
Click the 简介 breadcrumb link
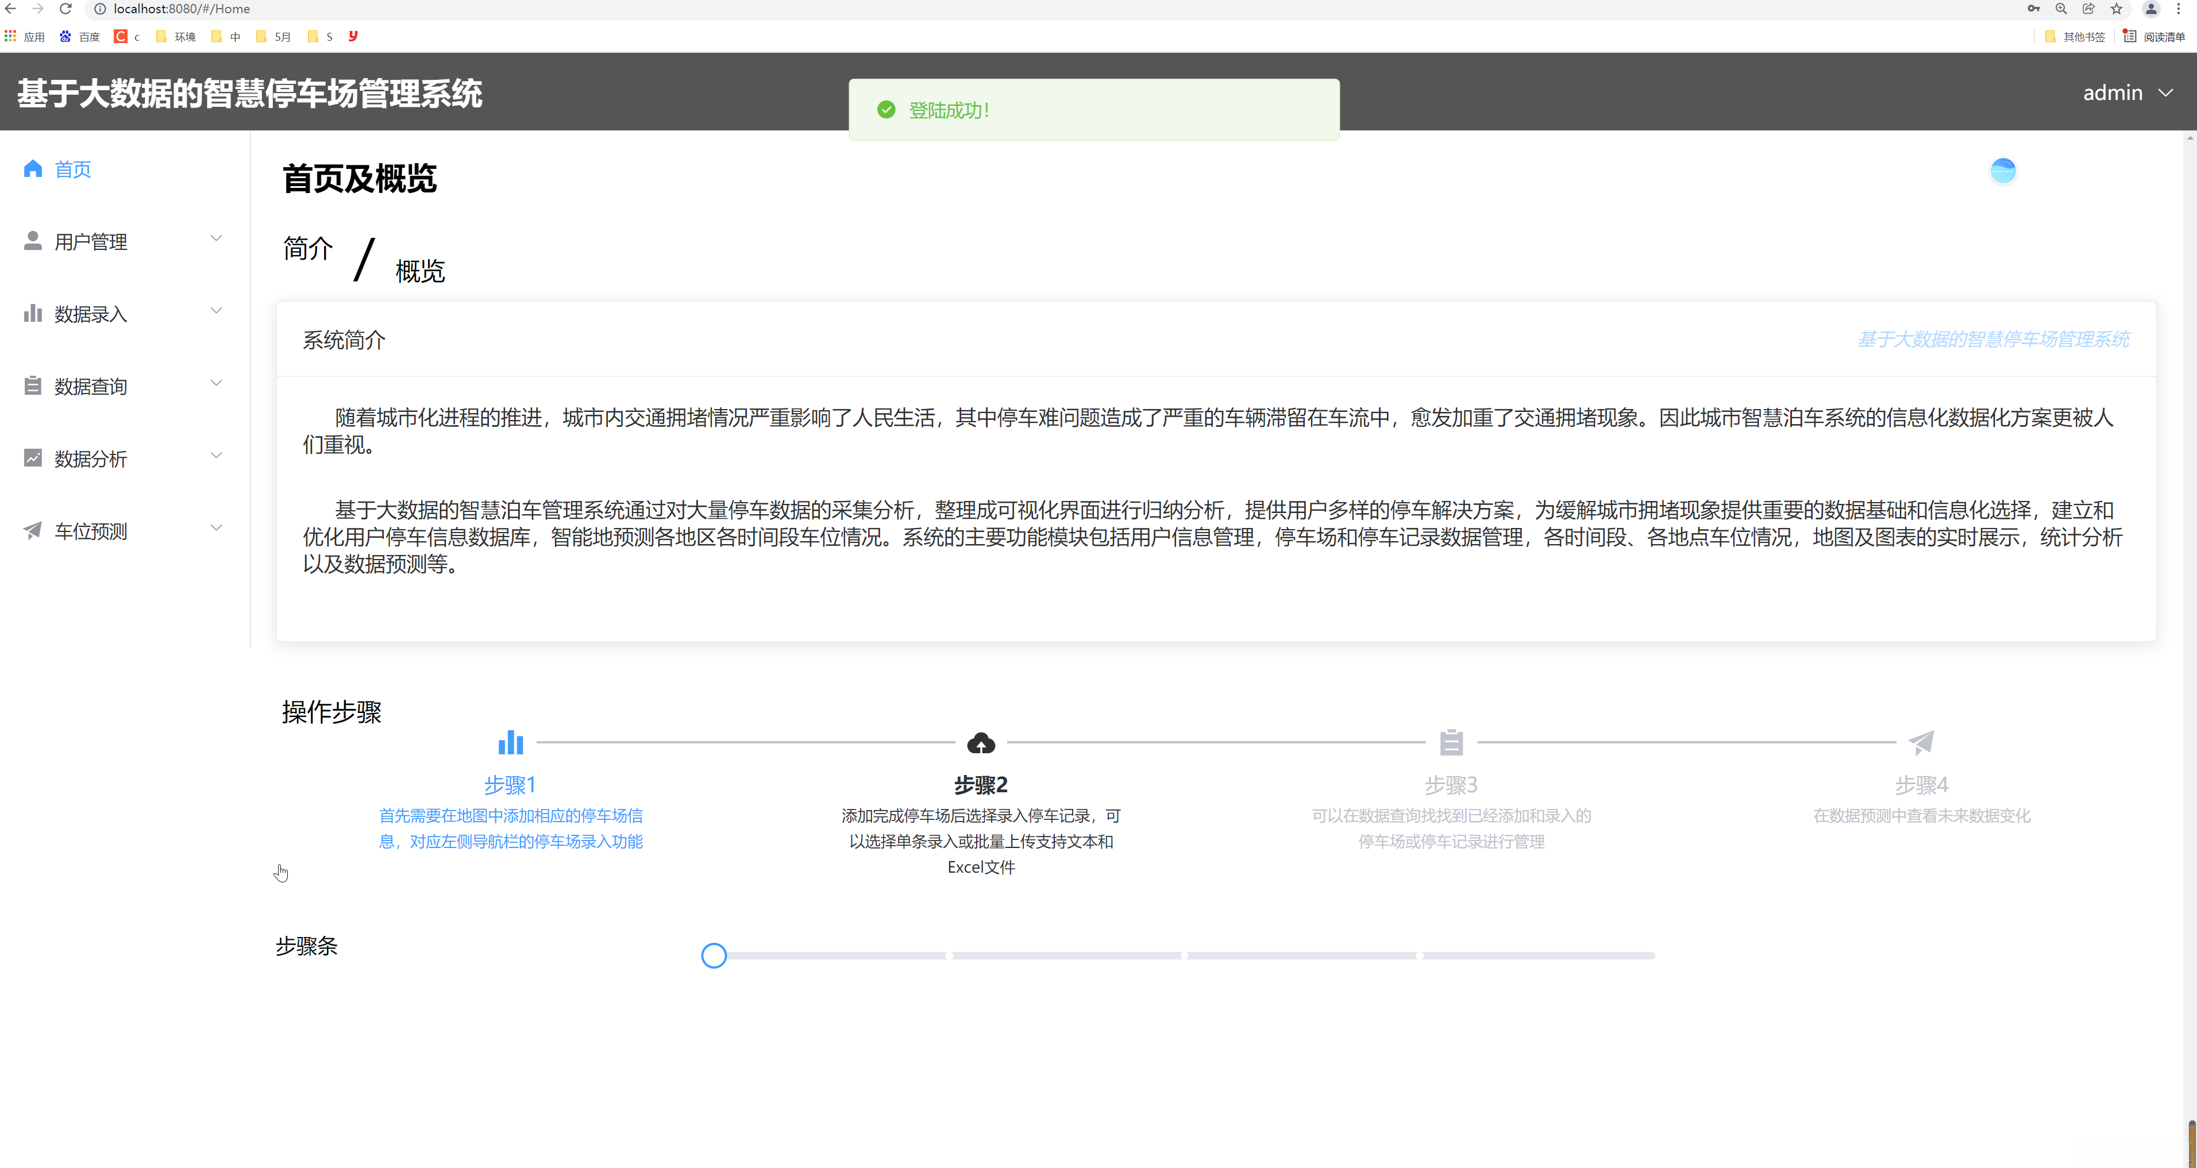coord(308,249)
